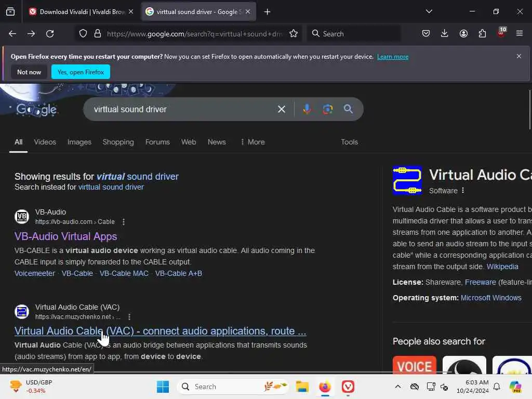Focus the Firefox toolbar Search box
This screenshot has height=399, width=532.
coord(354,34)
